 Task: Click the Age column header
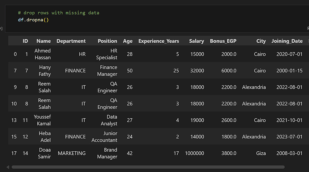tap(128, 41)
